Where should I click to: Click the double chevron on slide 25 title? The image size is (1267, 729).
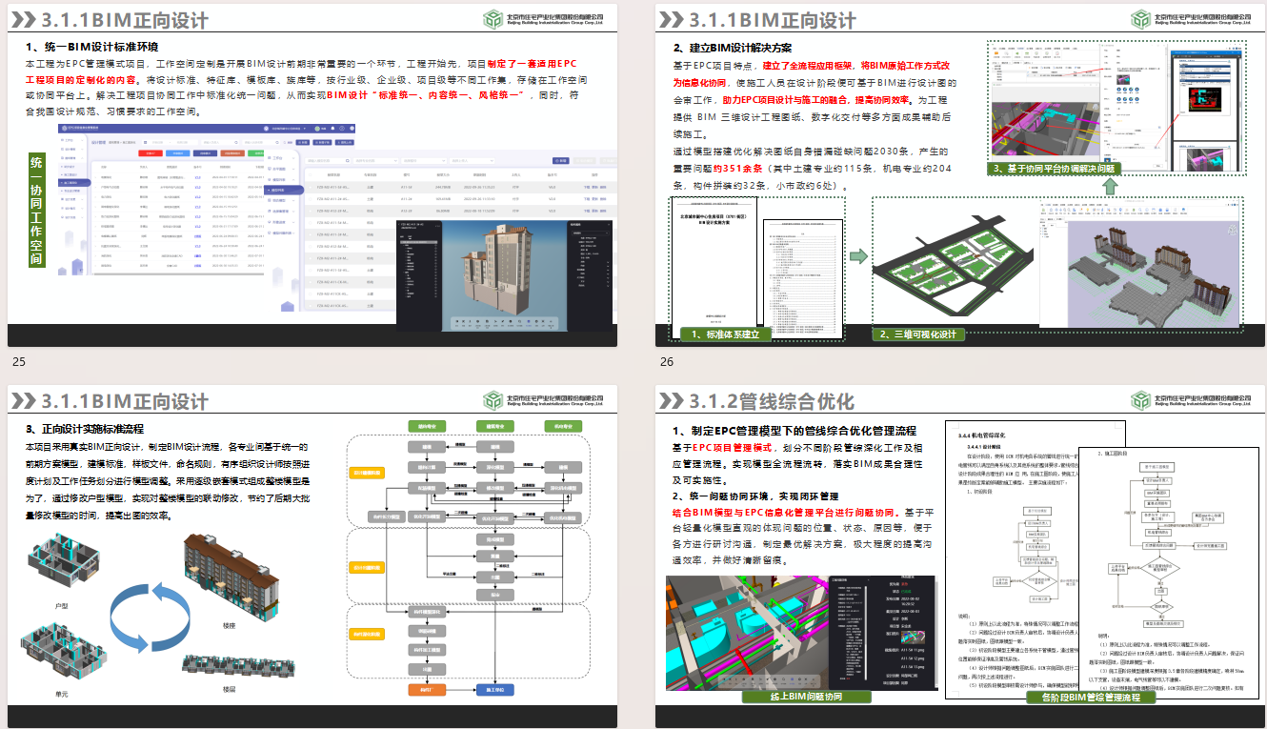coord(24,19)
